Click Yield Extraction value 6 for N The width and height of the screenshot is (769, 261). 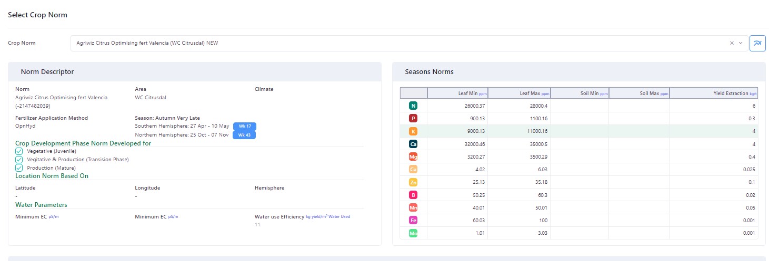pos(754,106)
